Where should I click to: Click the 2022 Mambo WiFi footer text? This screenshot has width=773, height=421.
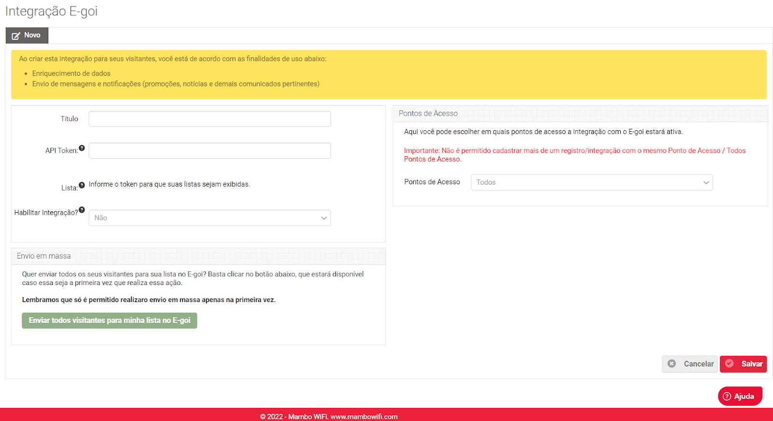click(329, 417)
